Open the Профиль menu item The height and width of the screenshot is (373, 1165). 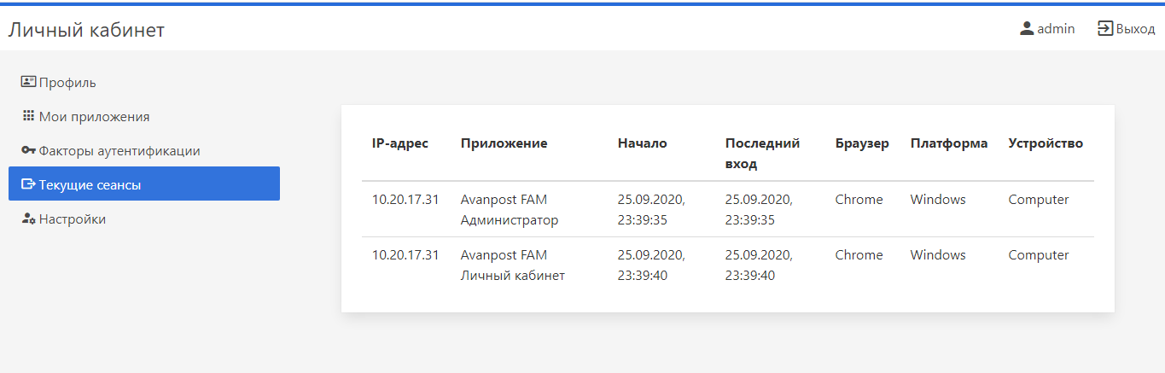pos(67,83)
